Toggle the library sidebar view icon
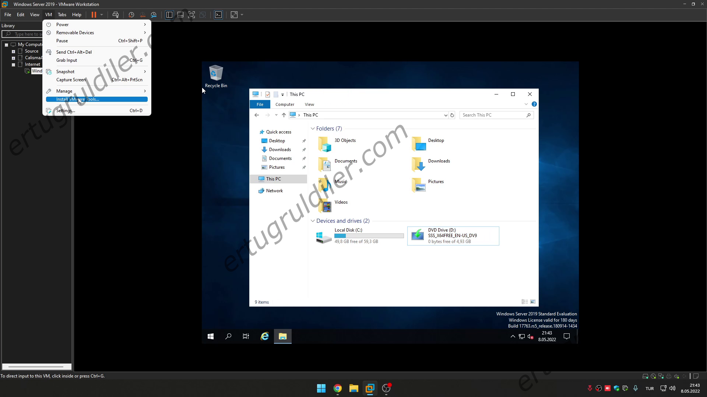Viewport: 707px width, 397px height. pos(169,15)
